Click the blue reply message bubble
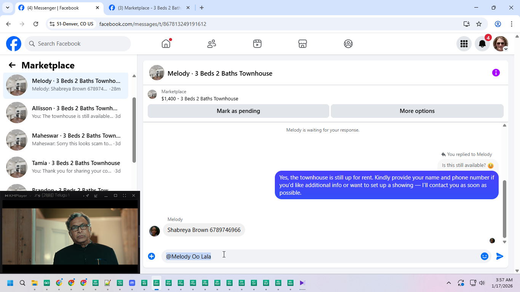Image resolution: width=520 pixels, height=292 pixels. tap(387, 185)
